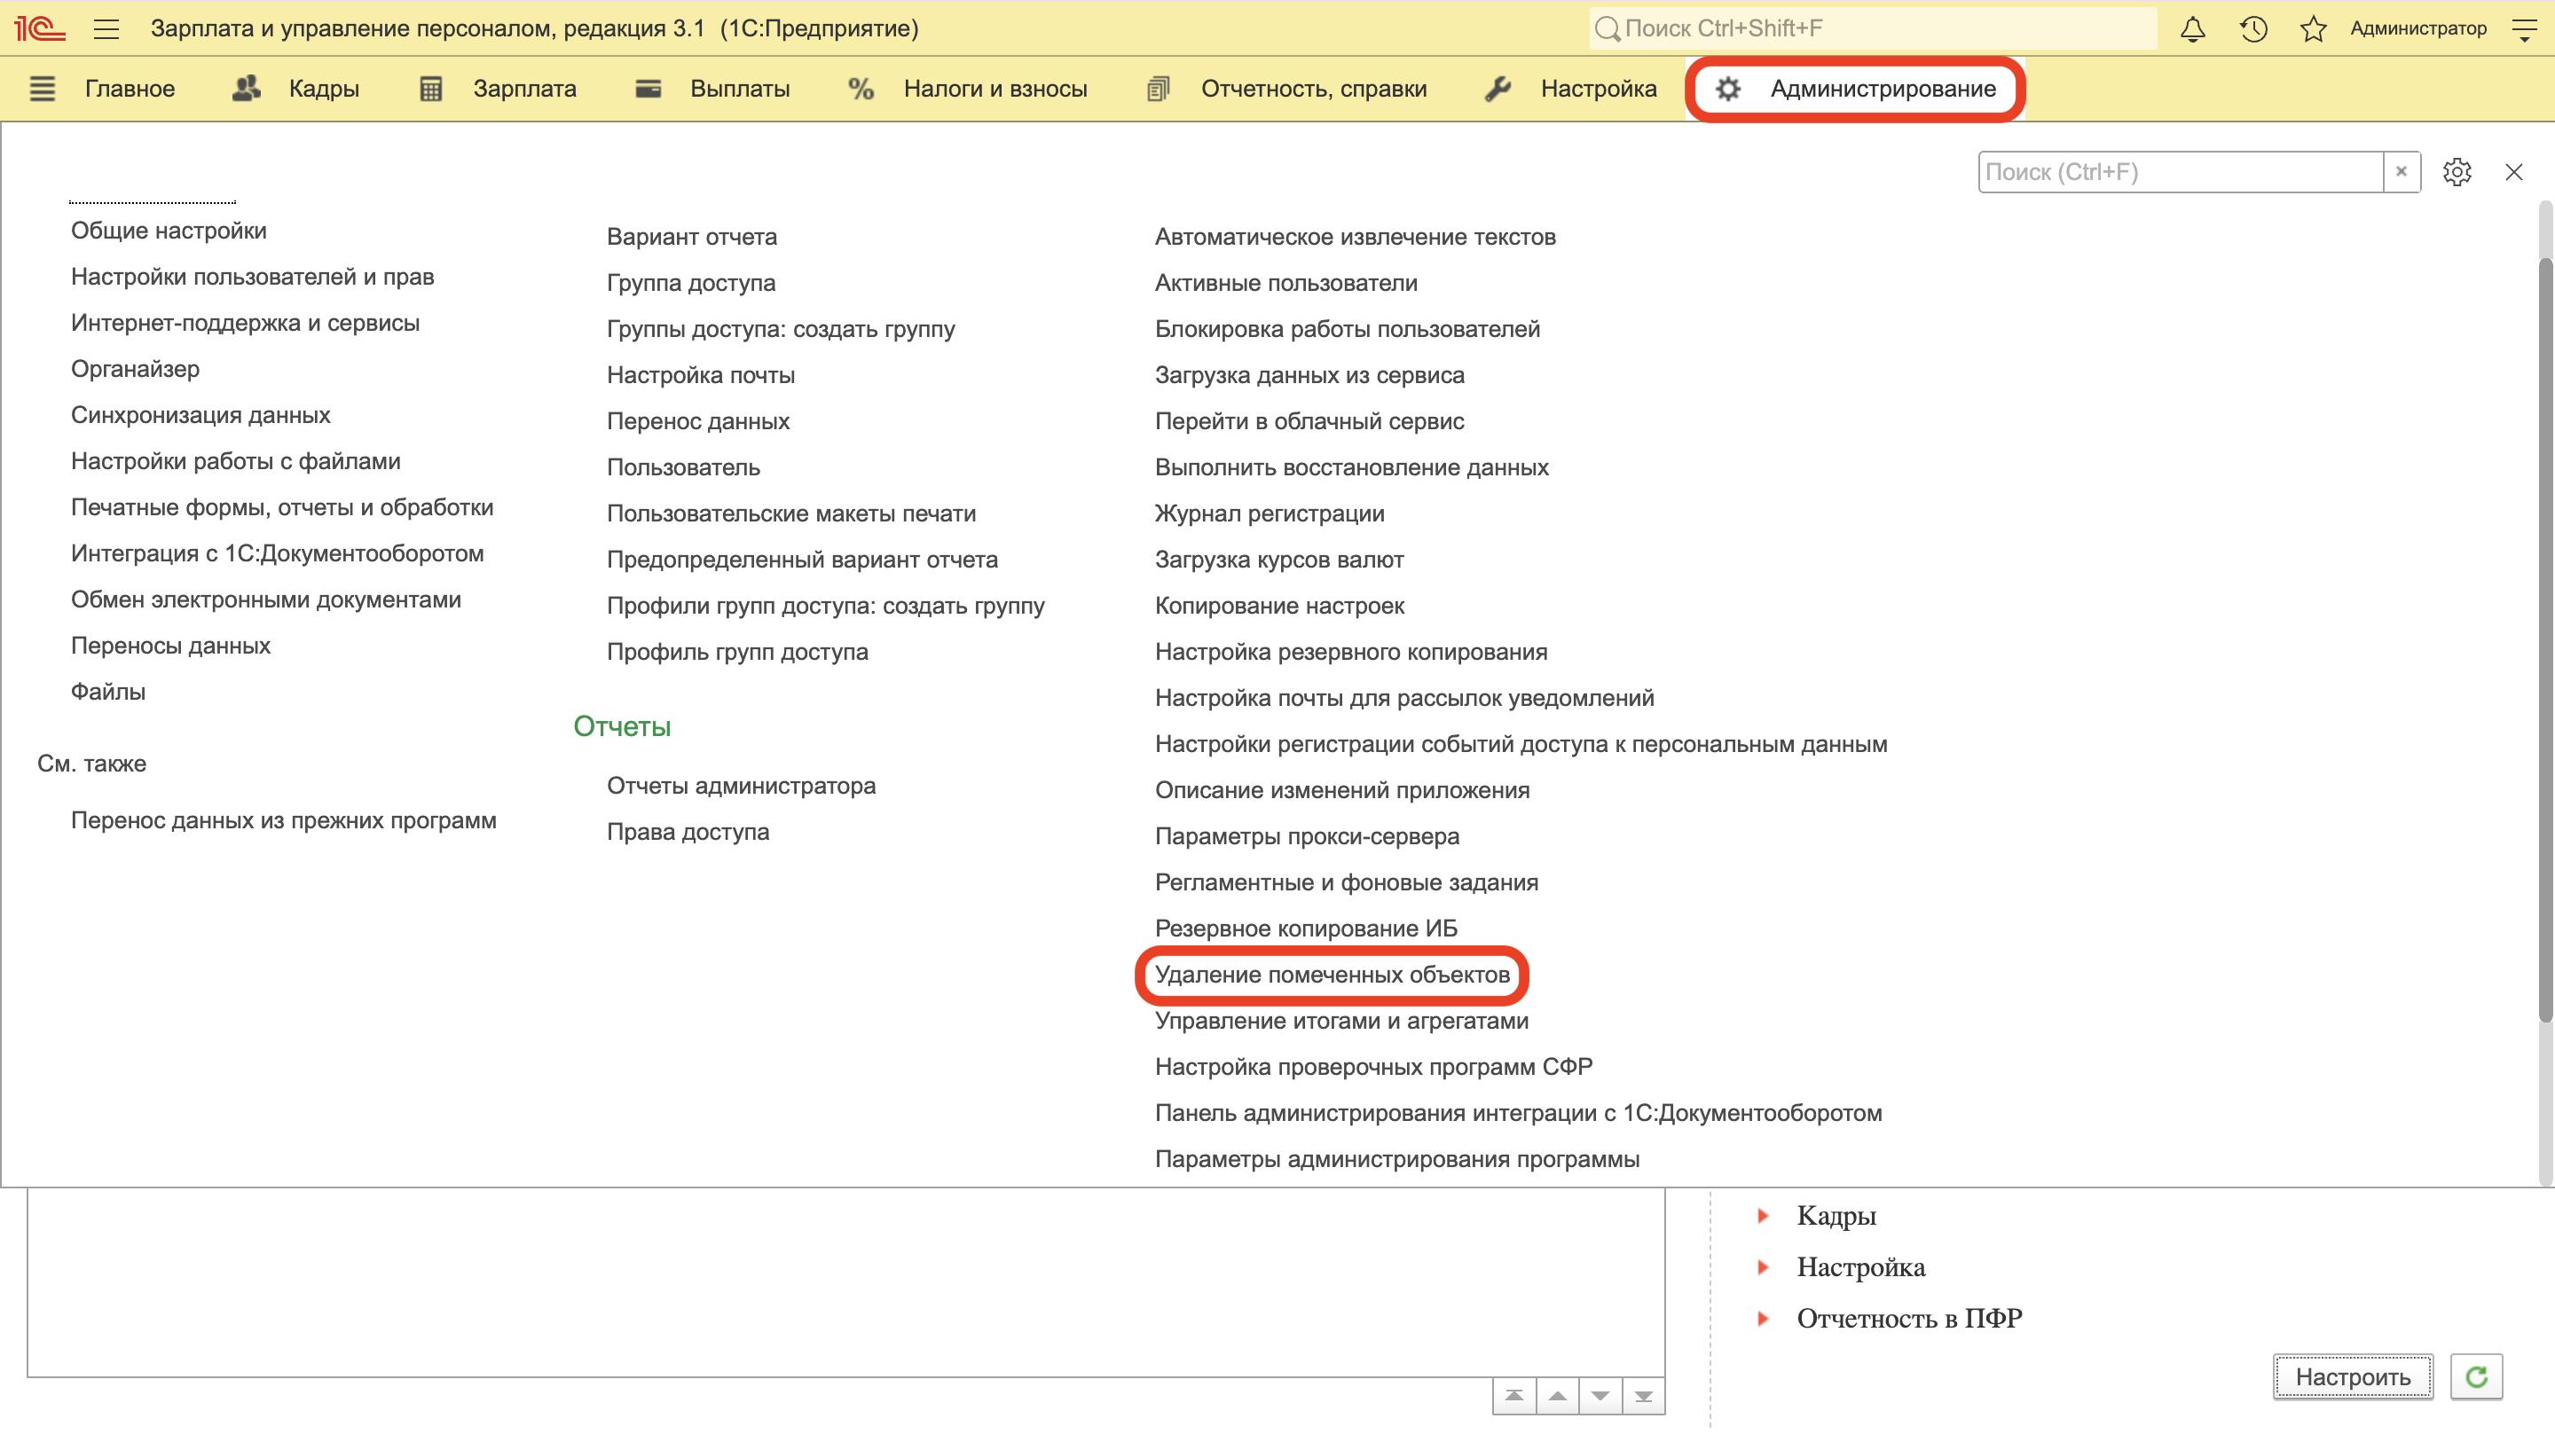Open the main hamburger menu icon

pyautogui.click(x=106, y=28)
